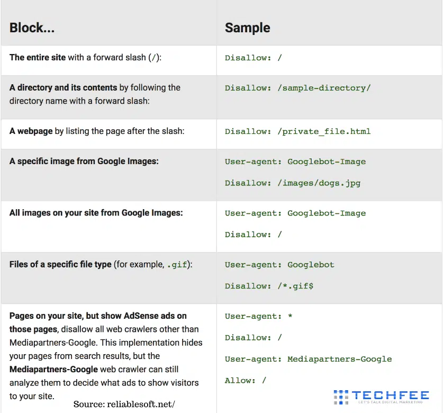This screenshot has height=413, width=444.
Task: Click 'Disallow: /private_file.html' code sample
Action: 297,131
